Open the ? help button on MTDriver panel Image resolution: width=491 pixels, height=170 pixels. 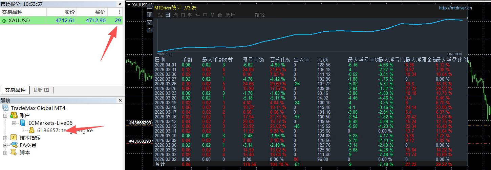(x=150, y=30)
